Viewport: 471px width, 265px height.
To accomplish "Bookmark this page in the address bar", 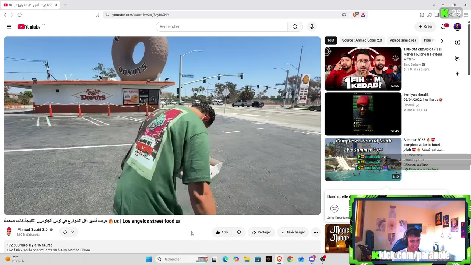I will click(97, 15).
